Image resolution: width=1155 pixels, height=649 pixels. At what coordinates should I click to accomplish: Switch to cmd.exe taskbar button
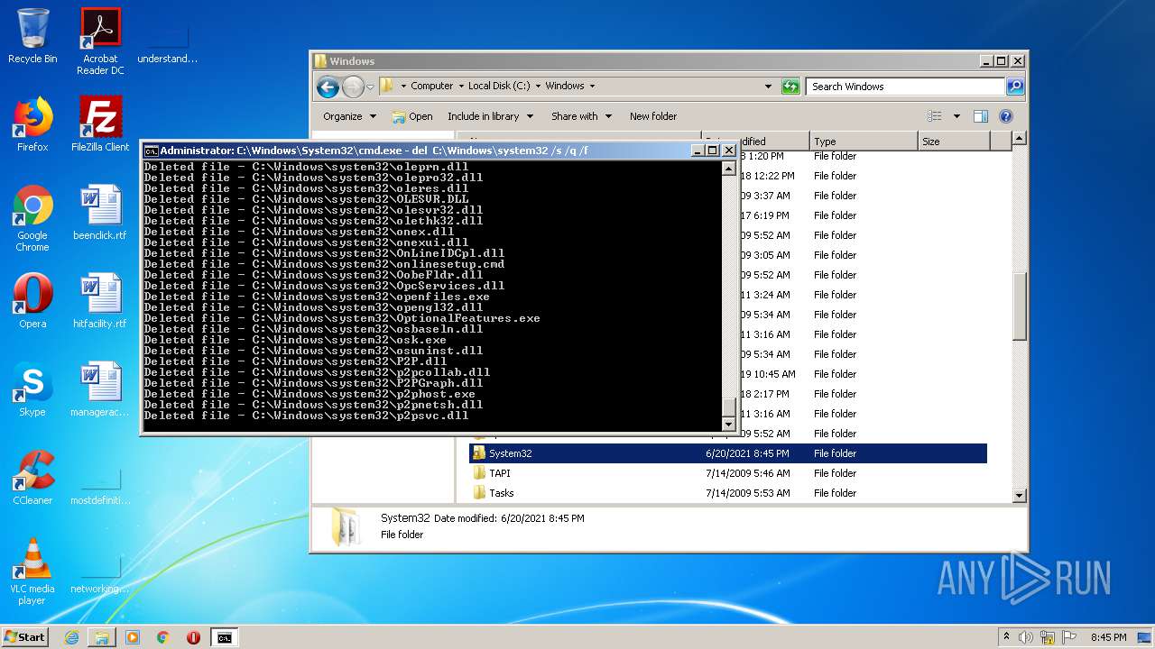click(224, 637)
